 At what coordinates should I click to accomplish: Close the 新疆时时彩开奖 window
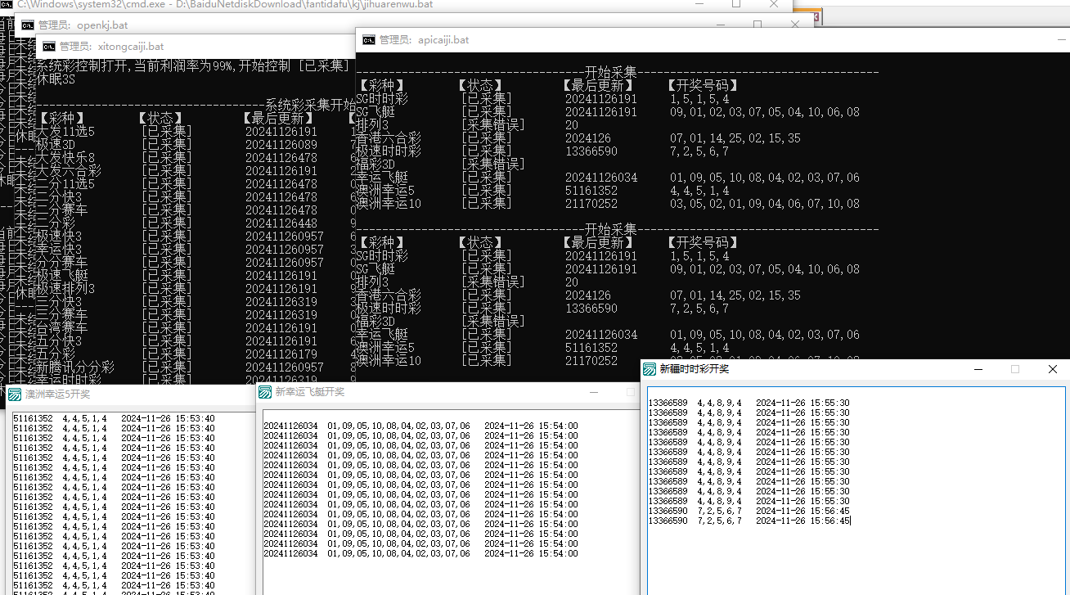point(1052,369)
